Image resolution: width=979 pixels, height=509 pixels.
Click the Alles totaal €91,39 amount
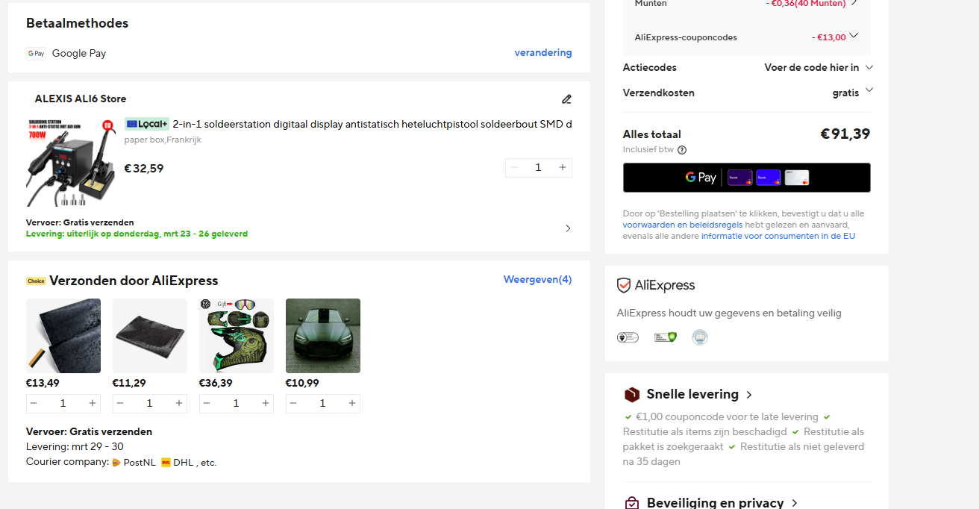coord(845,134)
